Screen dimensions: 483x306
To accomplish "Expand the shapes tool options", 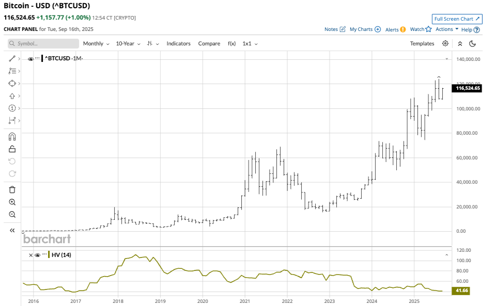I will tap(19, 84).
